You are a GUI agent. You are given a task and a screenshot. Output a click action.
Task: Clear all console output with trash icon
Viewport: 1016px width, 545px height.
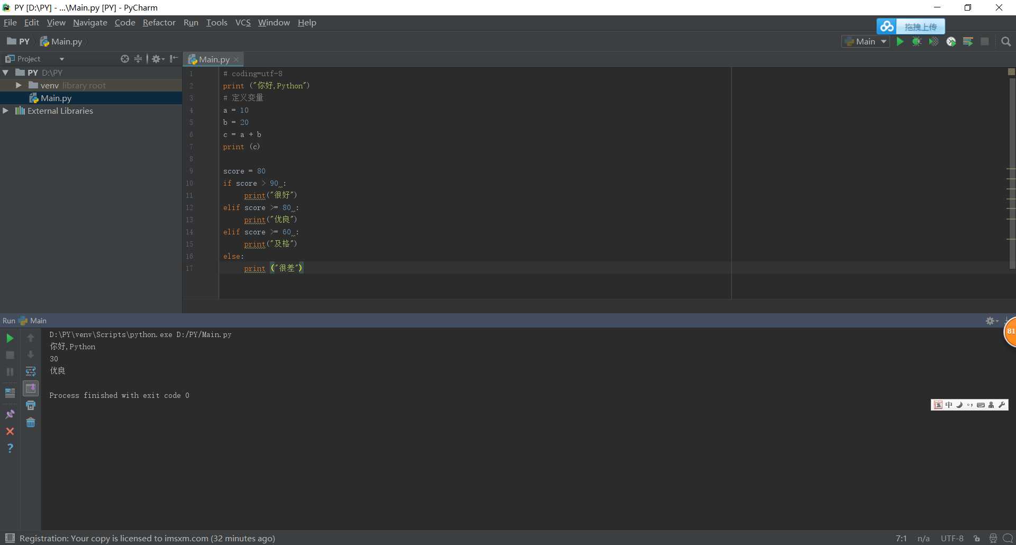coord(31,423)
